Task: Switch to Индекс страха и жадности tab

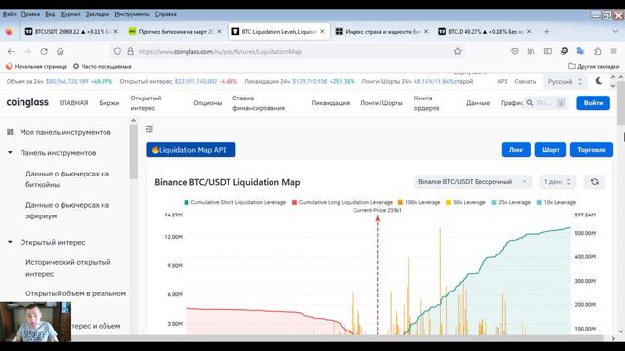Action: click(381, 32)
